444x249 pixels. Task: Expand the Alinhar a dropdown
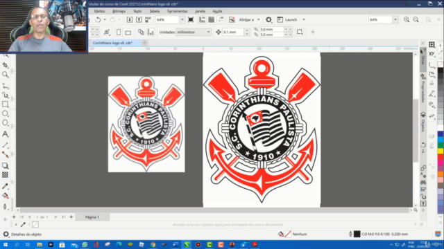tap(258, 20)
